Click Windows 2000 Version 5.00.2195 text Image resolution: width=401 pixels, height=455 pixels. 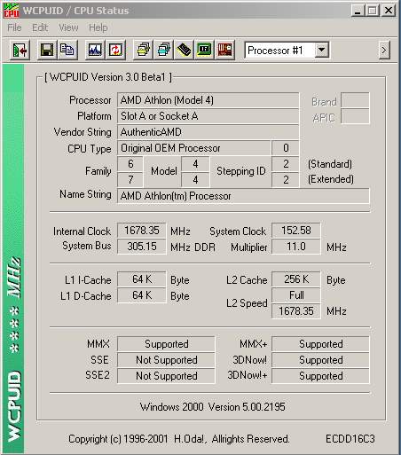pos(213,407)
